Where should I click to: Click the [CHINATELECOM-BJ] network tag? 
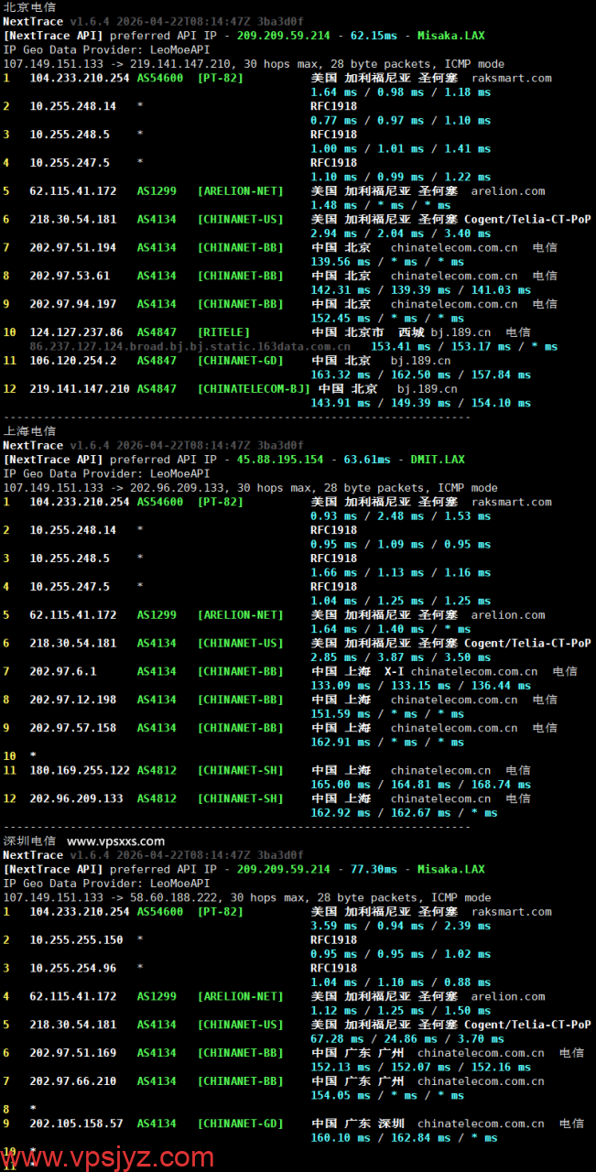pos(254,389)
